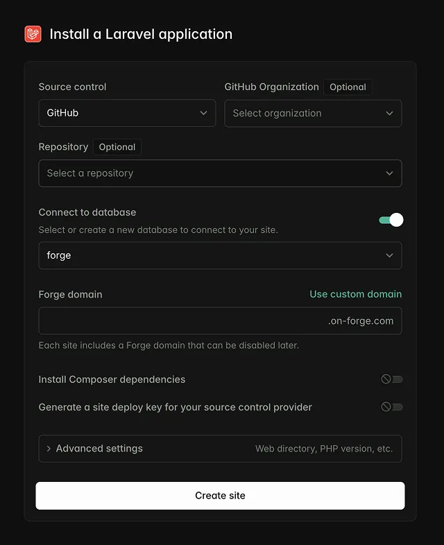444x545 pixels.
Task: Open the Source control GitHub dropdown
Action: click(127, 113)
